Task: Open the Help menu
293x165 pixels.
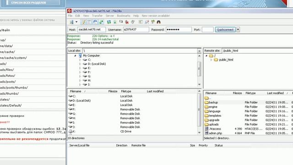Action: (136, 16)
